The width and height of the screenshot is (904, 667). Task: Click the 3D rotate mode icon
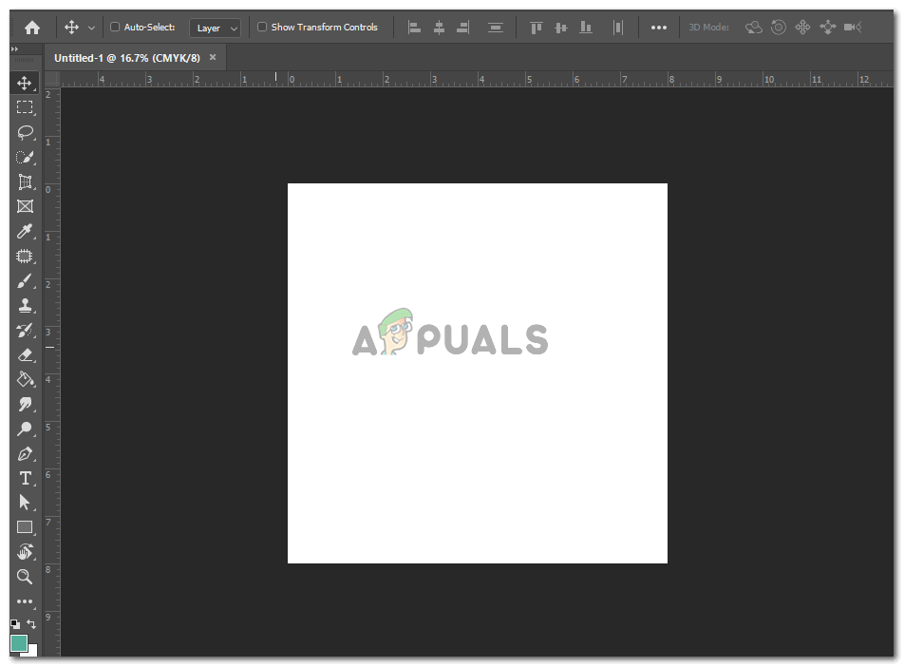click(x=754, y=28)
